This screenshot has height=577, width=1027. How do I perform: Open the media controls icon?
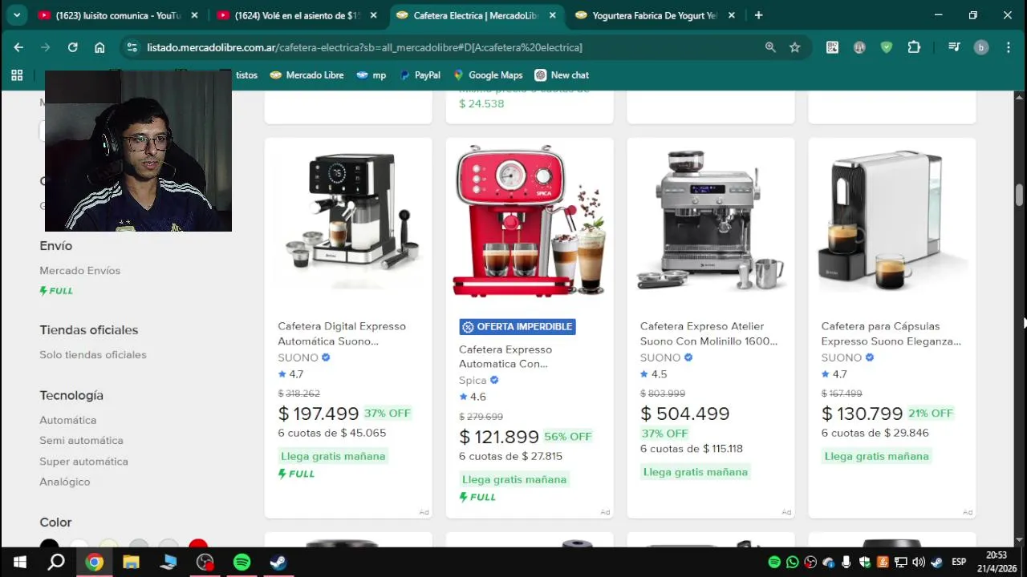(x=954, y=47)
